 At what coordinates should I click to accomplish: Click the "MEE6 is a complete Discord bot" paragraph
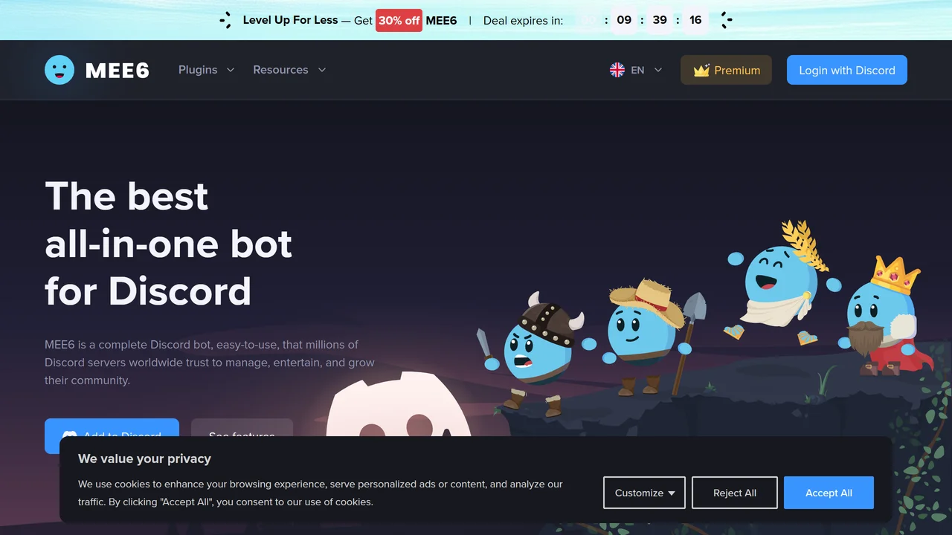(x=210, y=363)
